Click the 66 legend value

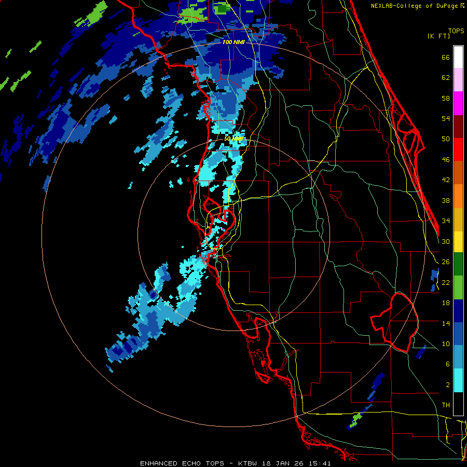pos(446,57)
